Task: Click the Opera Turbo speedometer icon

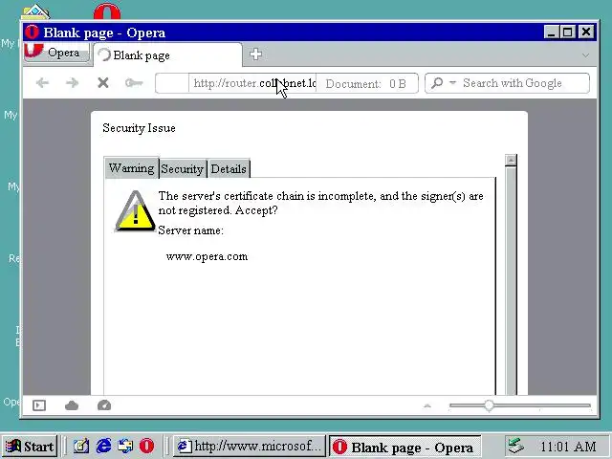Action: tap(104, 405)
